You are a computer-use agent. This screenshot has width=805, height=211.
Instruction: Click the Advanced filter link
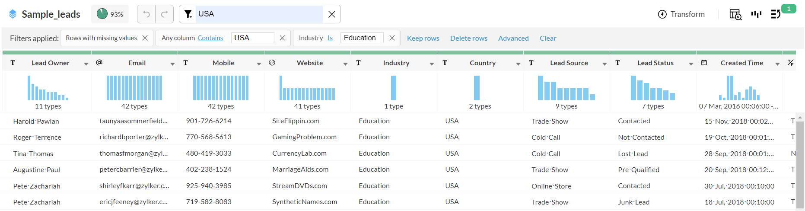point(513,38)
